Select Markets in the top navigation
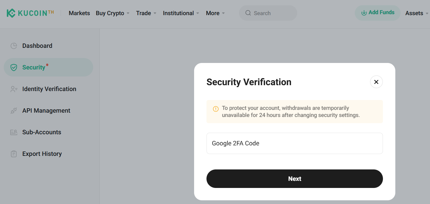The width and height of the screenshot is (430, 204). pyautogui.click(x=79, y=13)
